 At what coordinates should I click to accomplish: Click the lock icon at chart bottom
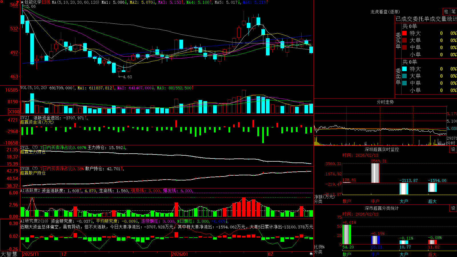pyautogui.click(x=311, y=254)
